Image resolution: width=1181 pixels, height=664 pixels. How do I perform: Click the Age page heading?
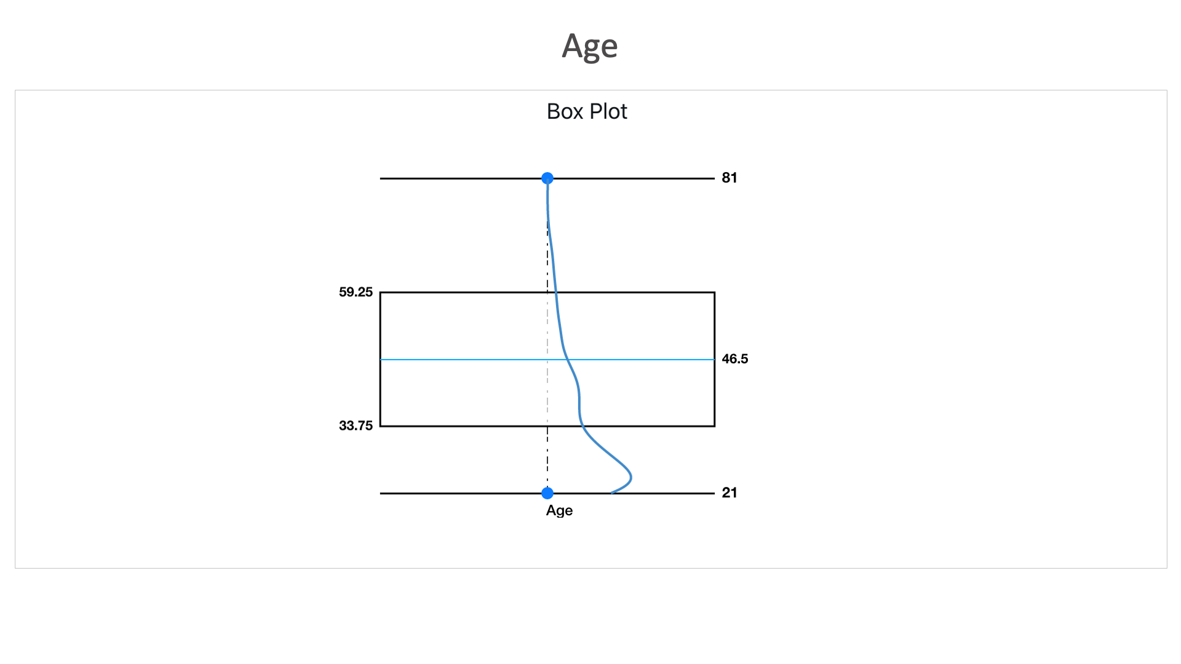pos(590,46)
